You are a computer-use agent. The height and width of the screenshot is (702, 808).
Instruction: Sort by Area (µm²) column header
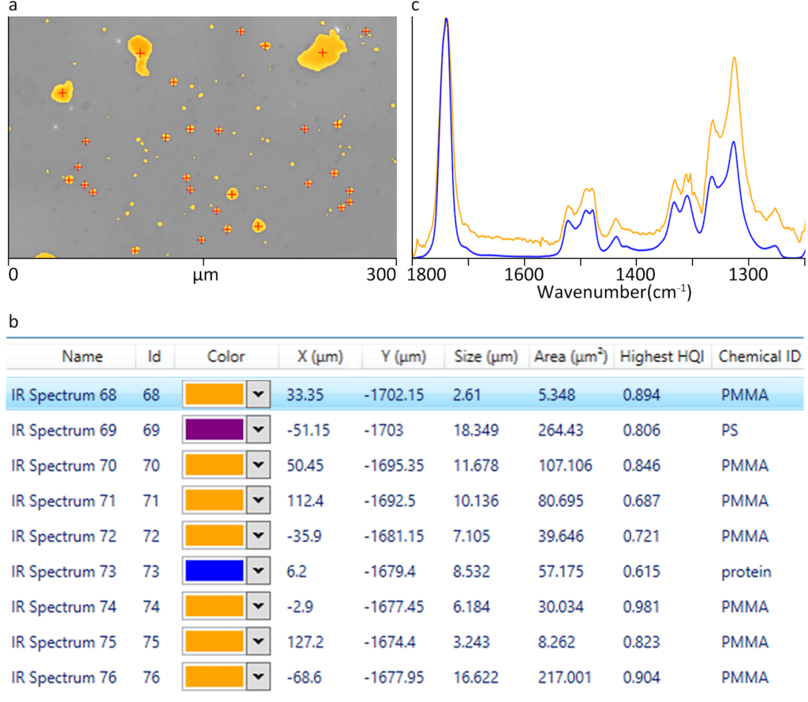570,357
